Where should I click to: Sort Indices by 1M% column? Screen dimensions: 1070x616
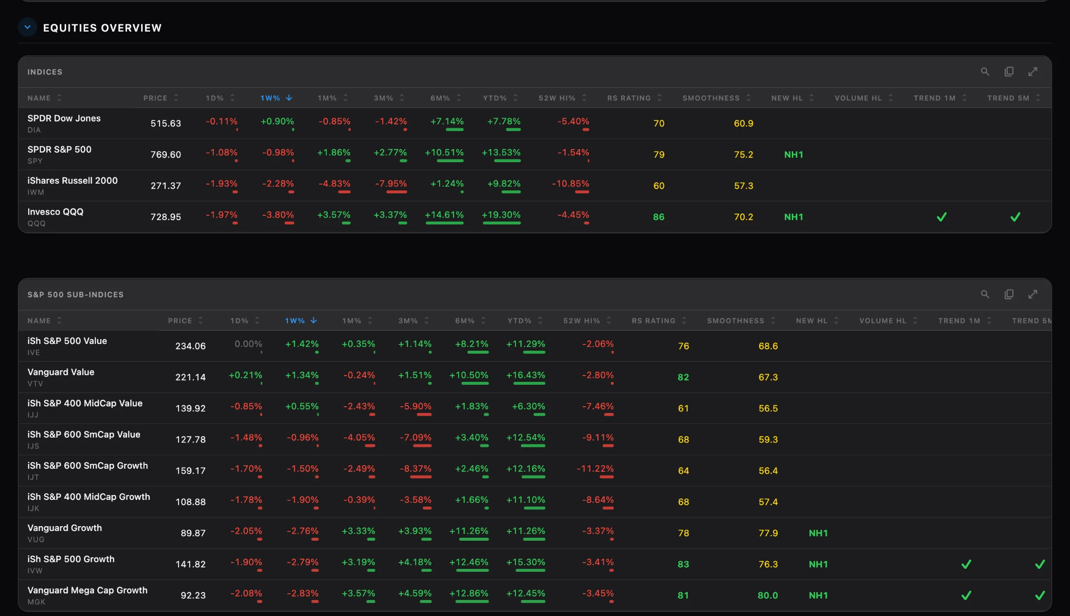point(333,98)
